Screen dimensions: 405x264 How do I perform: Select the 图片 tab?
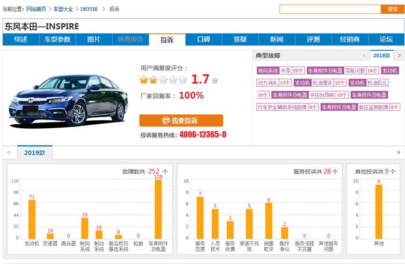(94, 39)
